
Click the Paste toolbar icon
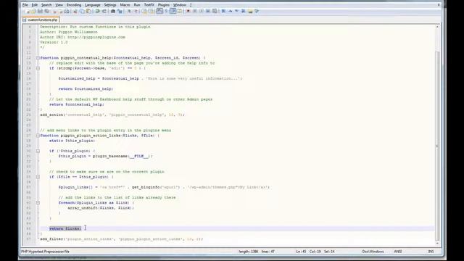tap(88, 12)
